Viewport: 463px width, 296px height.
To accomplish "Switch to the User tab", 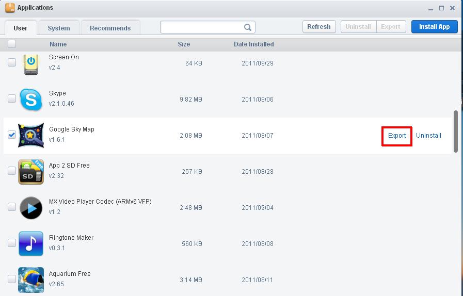I will tap(21, 28).
